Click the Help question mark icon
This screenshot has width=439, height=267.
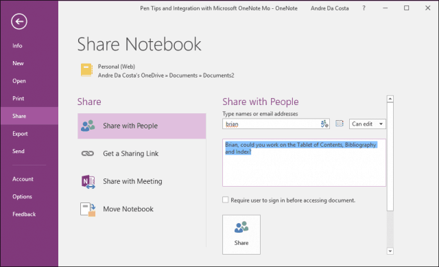tap(364, 8)
